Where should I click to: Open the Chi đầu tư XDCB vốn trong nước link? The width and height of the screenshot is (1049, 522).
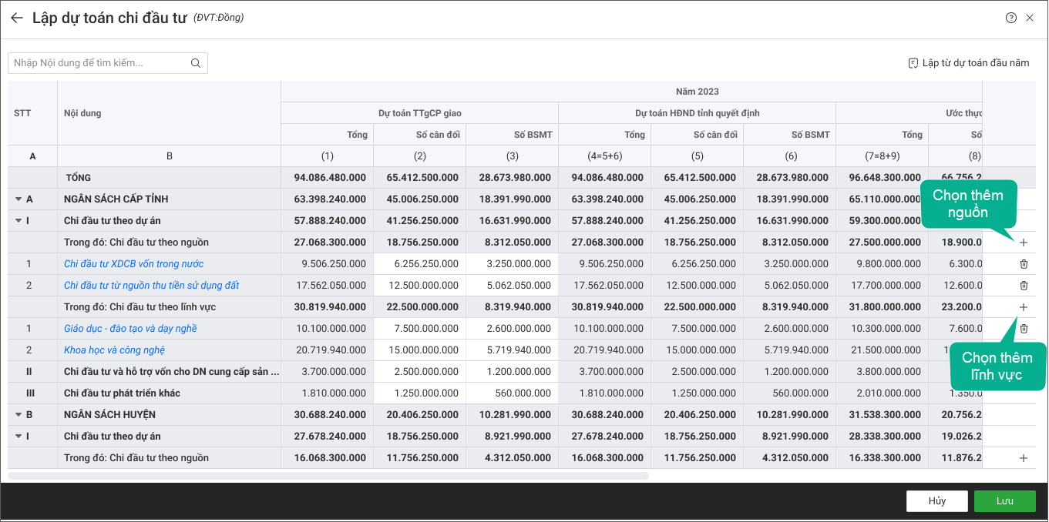pyautogui.click(x=133, y=264)
